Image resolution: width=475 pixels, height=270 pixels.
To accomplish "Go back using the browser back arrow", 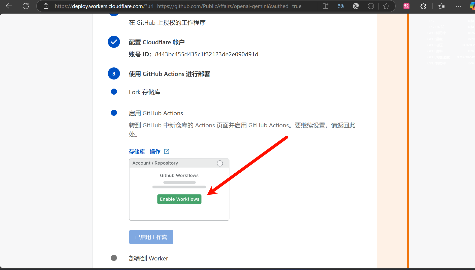I will point(9,6).
